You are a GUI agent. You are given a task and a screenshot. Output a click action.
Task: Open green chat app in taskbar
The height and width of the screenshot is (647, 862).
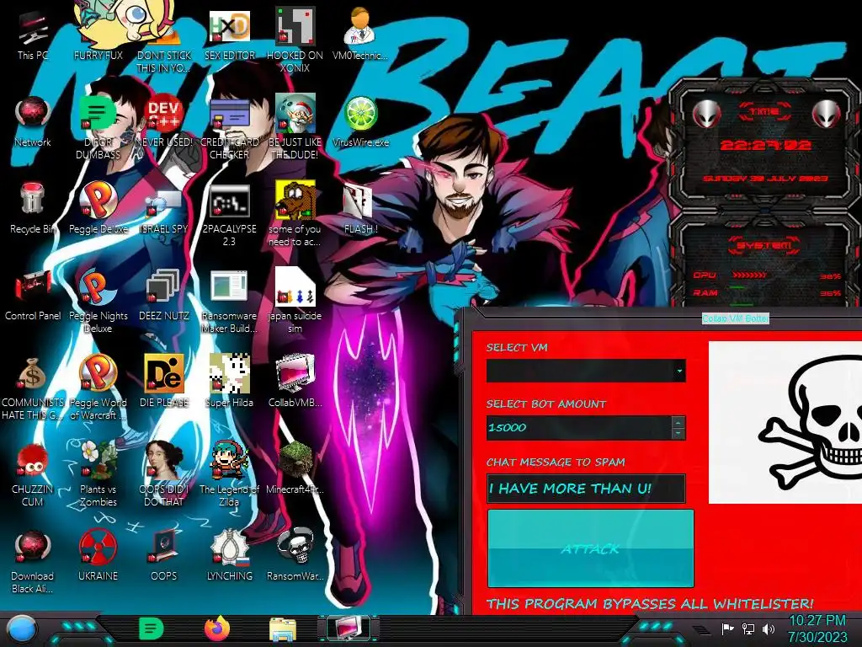pos(152,628)
